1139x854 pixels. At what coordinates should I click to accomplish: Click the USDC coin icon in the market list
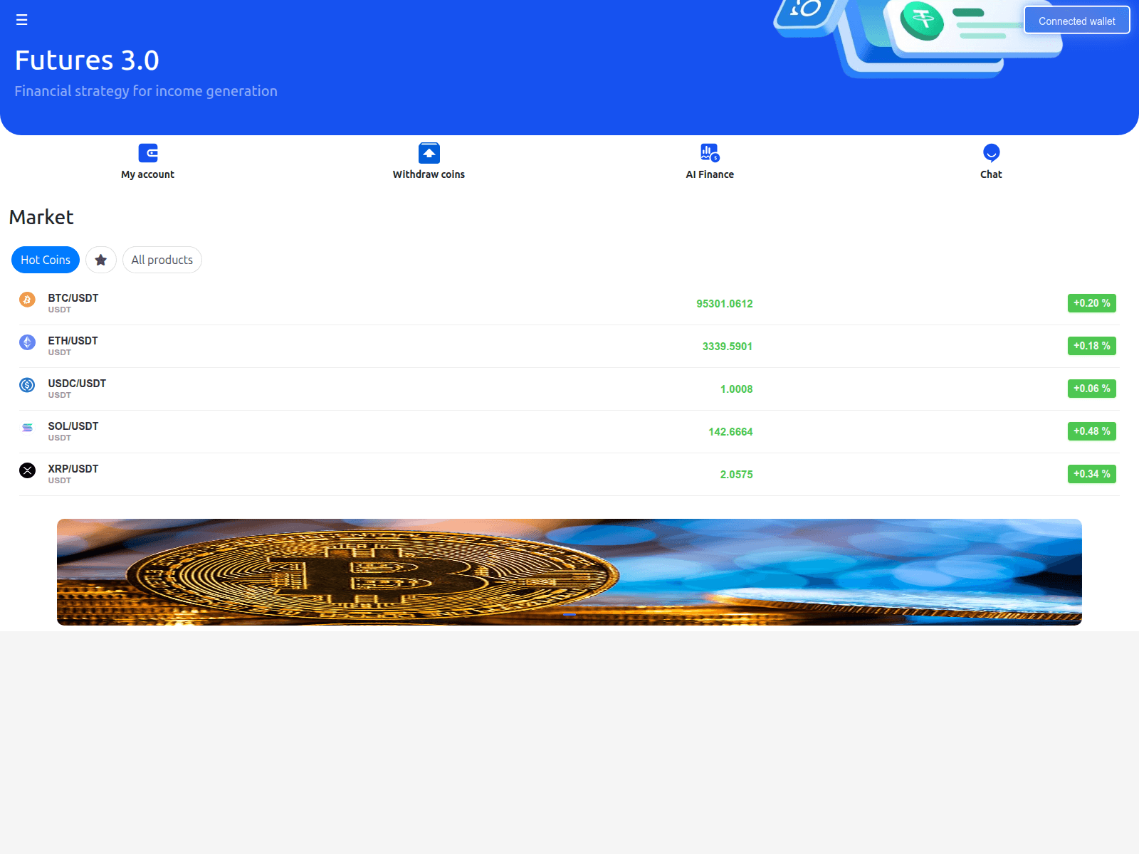(x=27, y=385)
